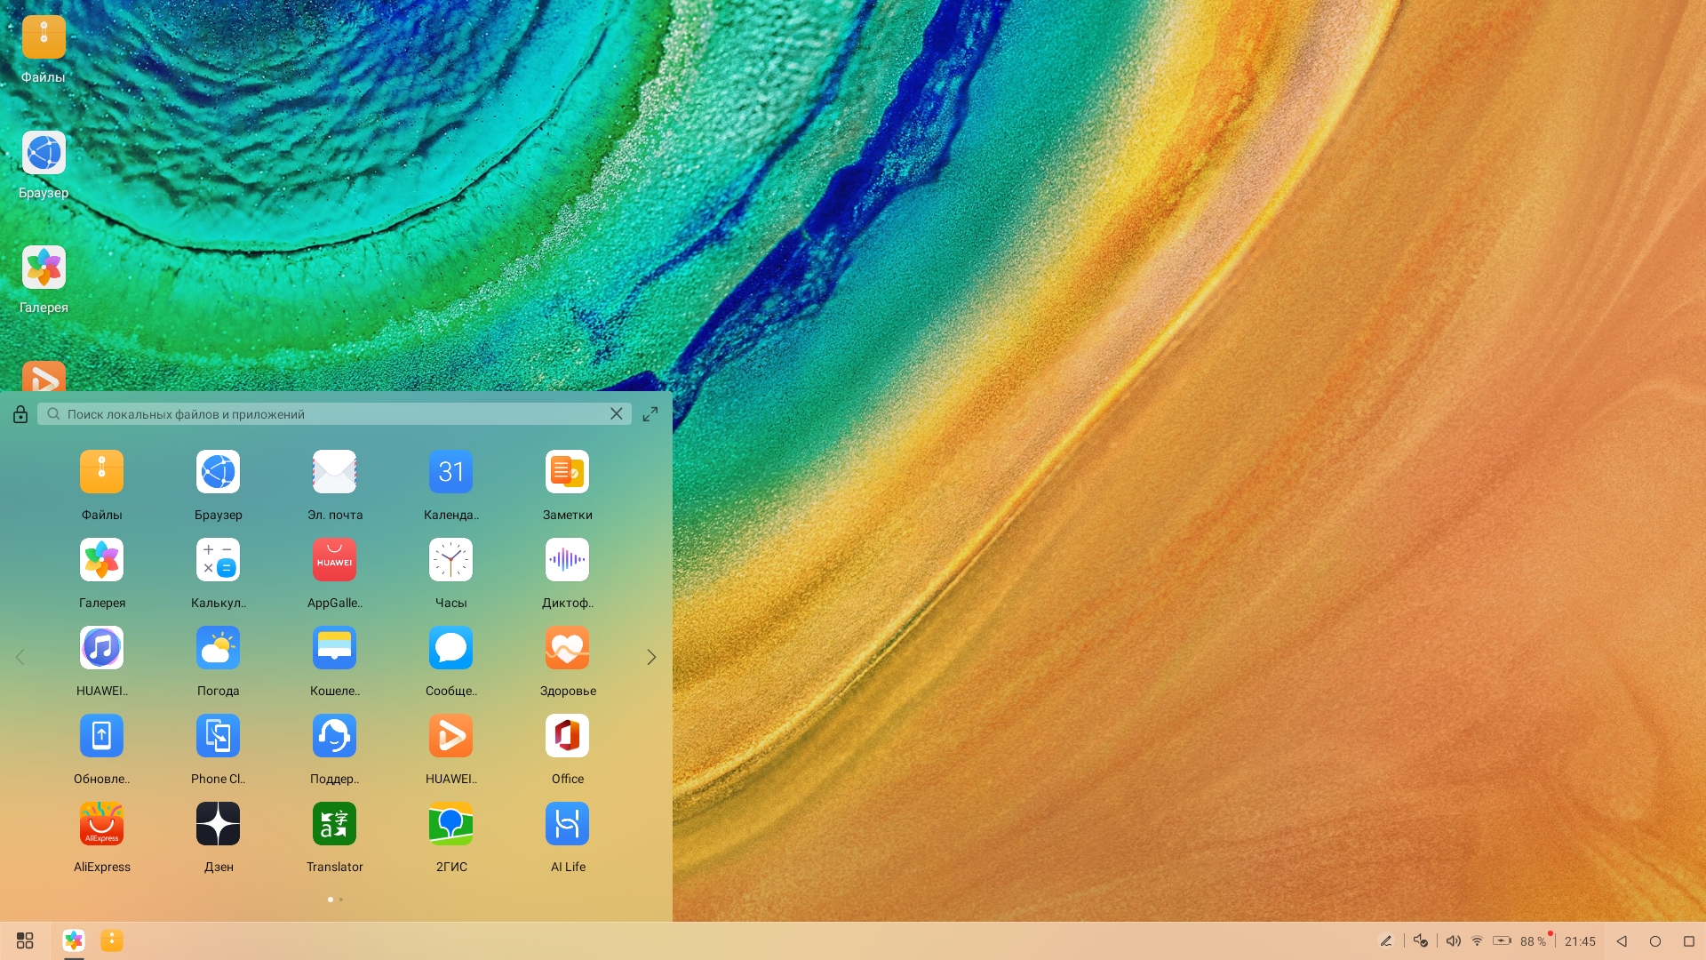Go to next apps page arrow

pyautogui.click(x=651, y=657)
